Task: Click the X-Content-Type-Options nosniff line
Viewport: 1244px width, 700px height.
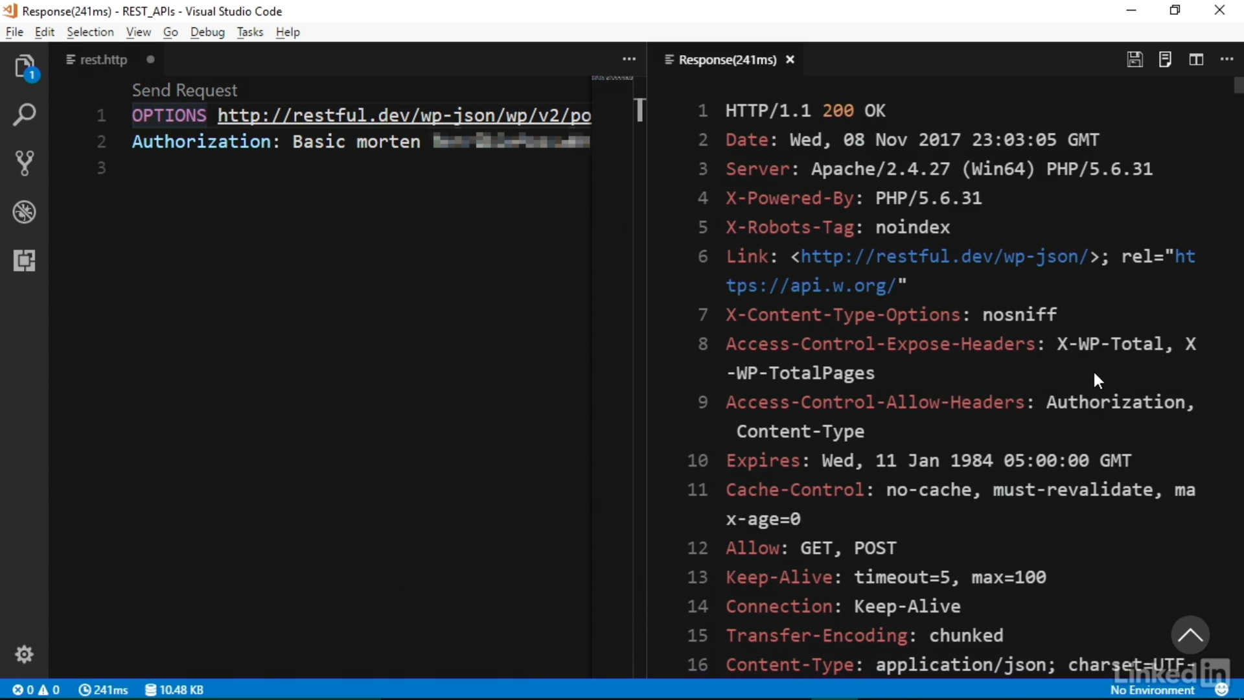Action: pos(891,315)
